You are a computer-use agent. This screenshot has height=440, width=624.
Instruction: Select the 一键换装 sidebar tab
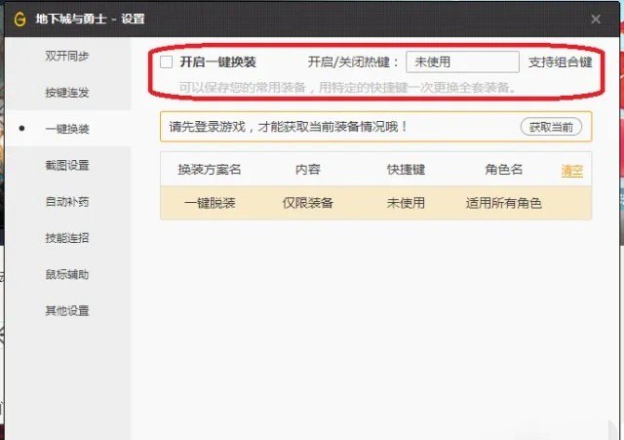pos(67,129)
